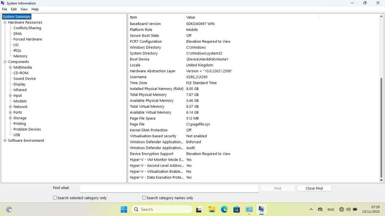The width and height of the screenshot is (385, 216).
Task: Select Conflicts/Sharing in the tree
Action: point(27,28)
